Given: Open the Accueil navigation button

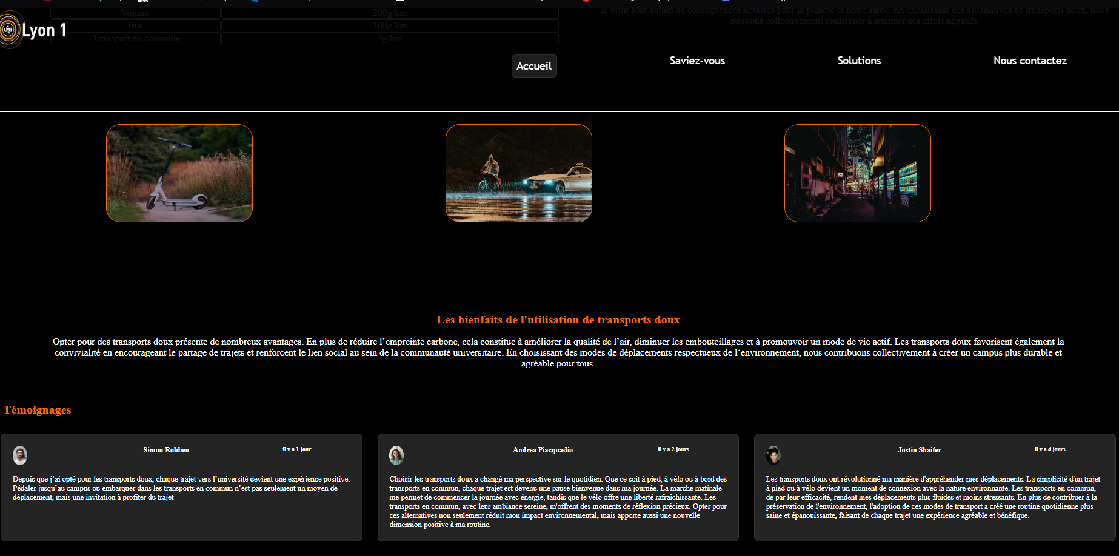Looking at the screenshot, I should [x=533, y=66].
